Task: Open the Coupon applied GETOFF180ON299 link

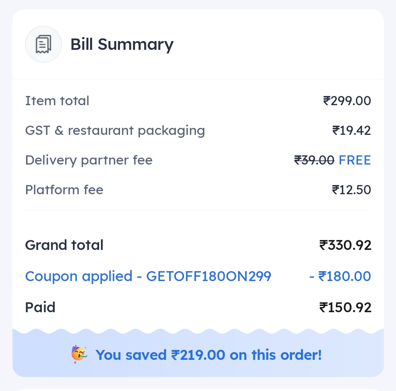Action: (148, 277)
